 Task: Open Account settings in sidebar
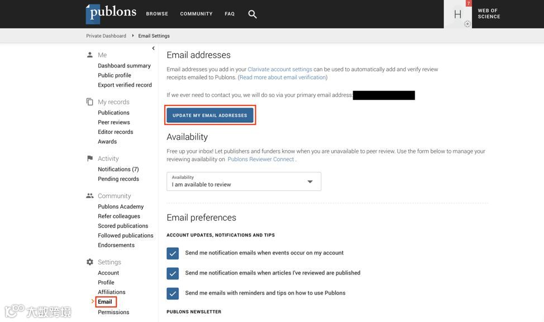tap(108, 273)
